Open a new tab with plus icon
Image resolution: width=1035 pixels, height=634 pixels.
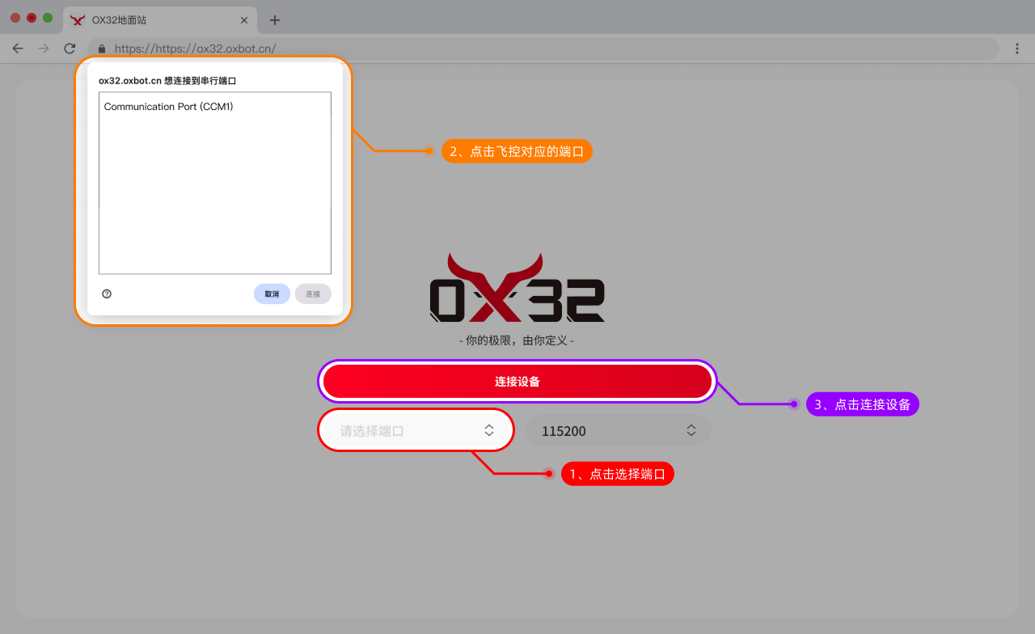(x=275, y=20)
